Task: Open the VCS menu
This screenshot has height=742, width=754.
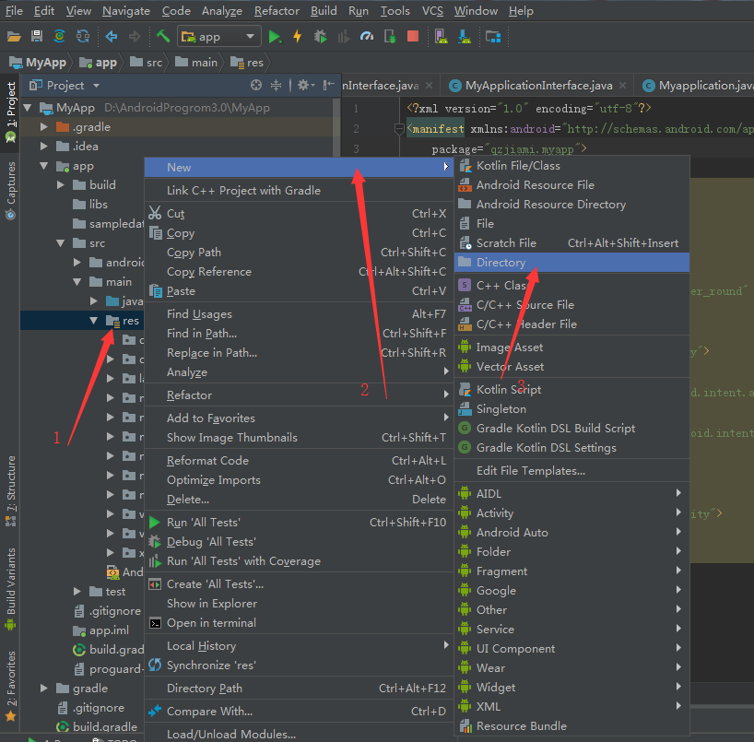Action: (432, 10)
